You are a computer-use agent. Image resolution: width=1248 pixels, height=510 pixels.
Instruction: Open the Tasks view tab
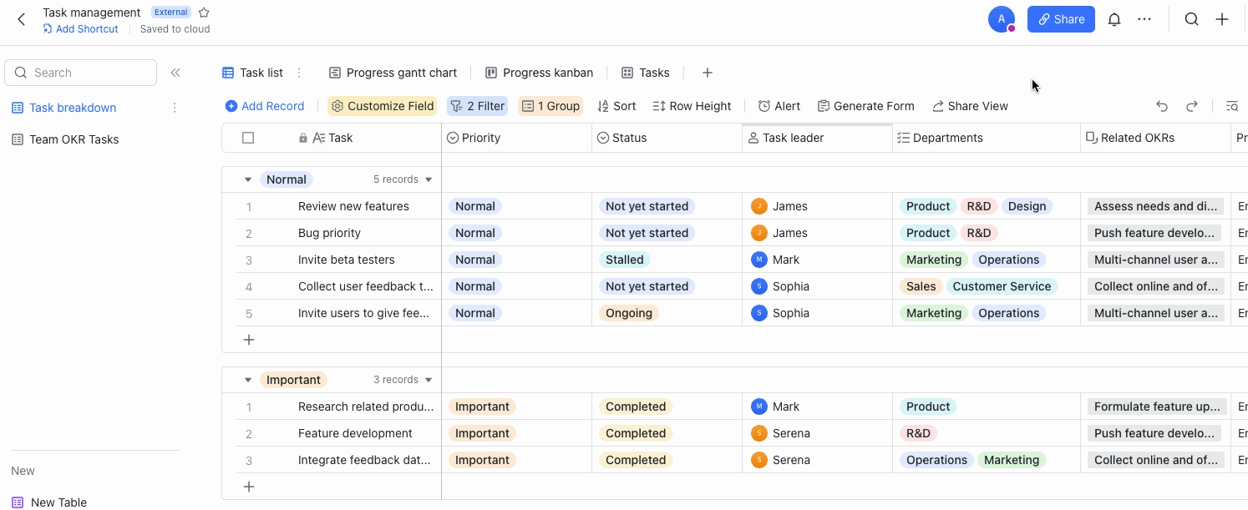click(x=645, y=73)
